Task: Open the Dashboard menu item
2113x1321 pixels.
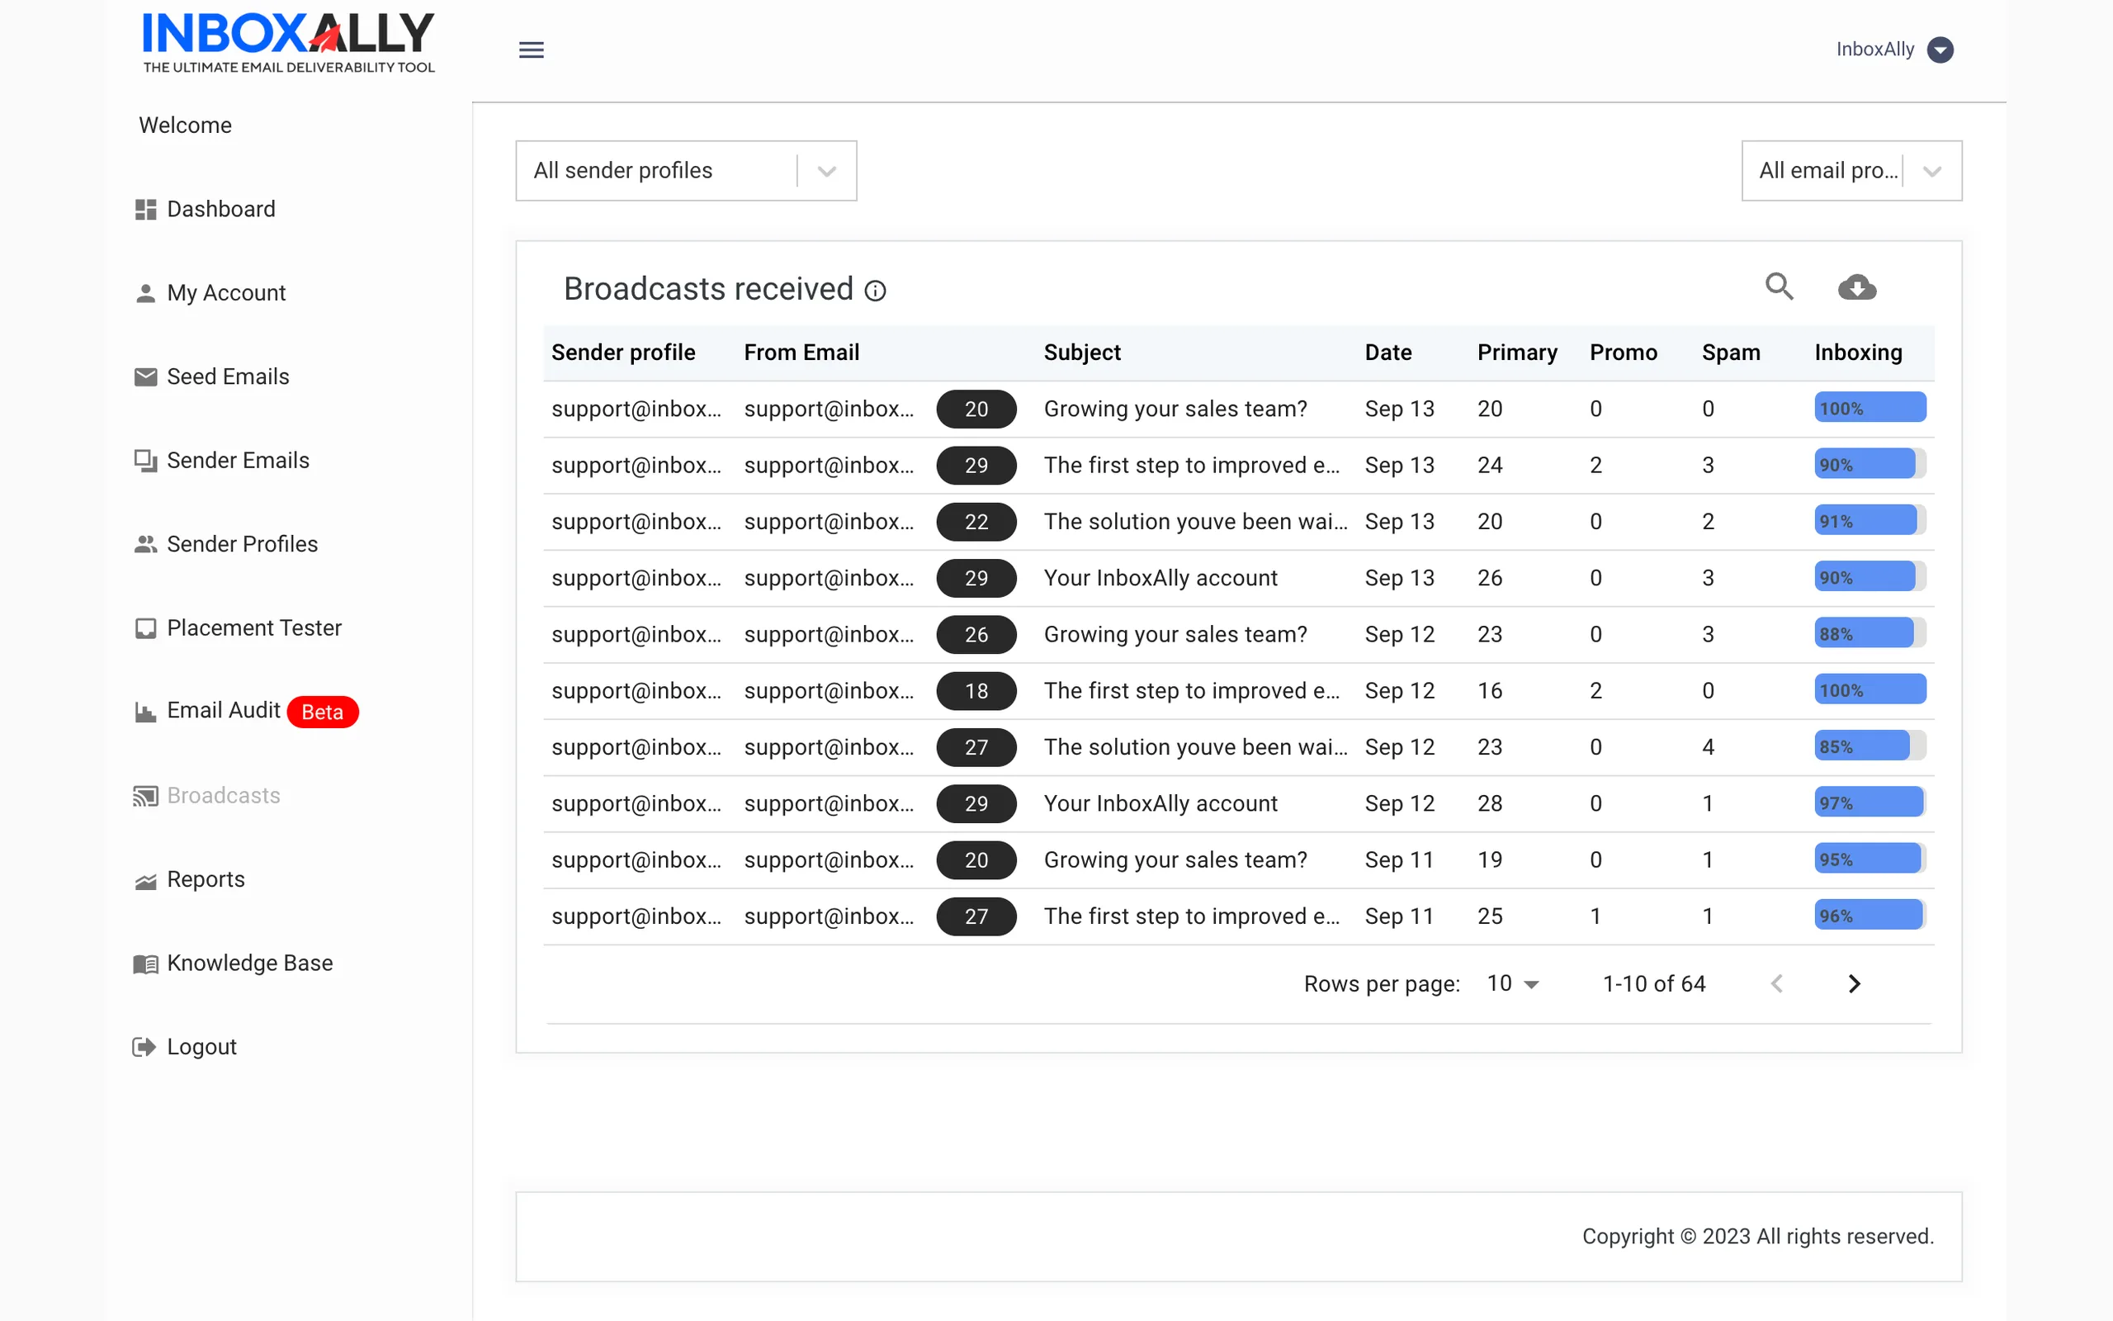Action: [221, 210]
